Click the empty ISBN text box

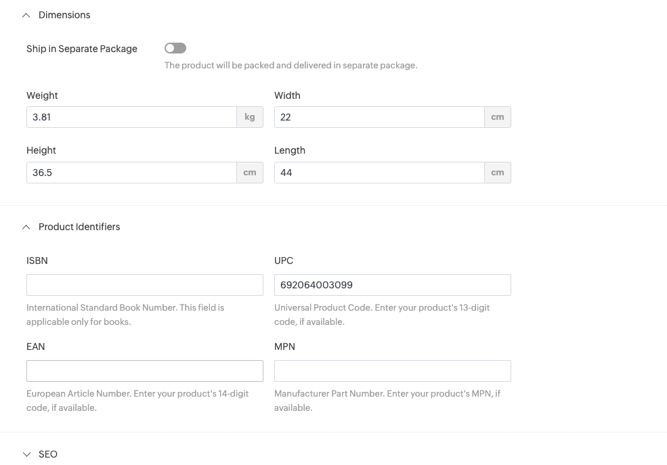click(144, 285)
